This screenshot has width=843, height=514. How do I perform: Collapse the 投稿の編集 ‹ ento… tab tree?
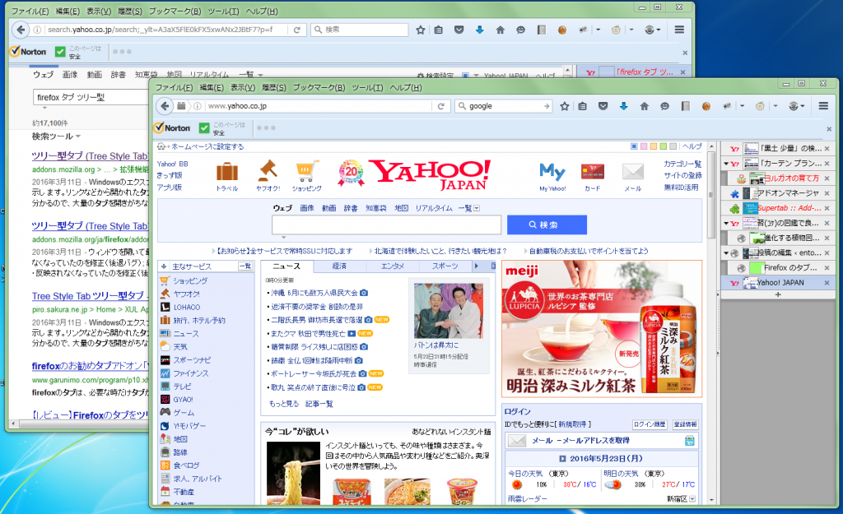tap(726, 253)
